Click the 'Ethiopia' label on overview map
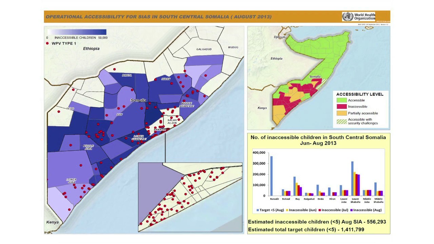The width and height of the screenshot is (434, 244). coord(276,59)
